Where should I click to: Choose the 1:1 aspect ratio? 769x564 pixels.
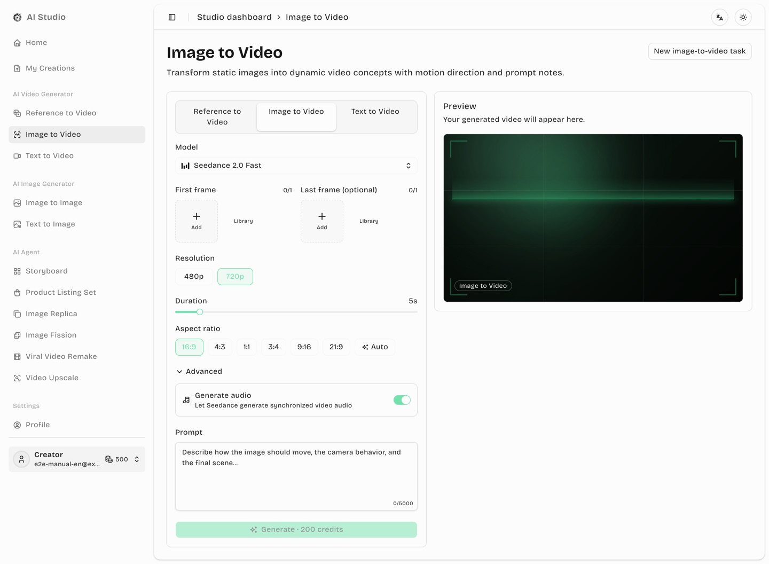247,347
